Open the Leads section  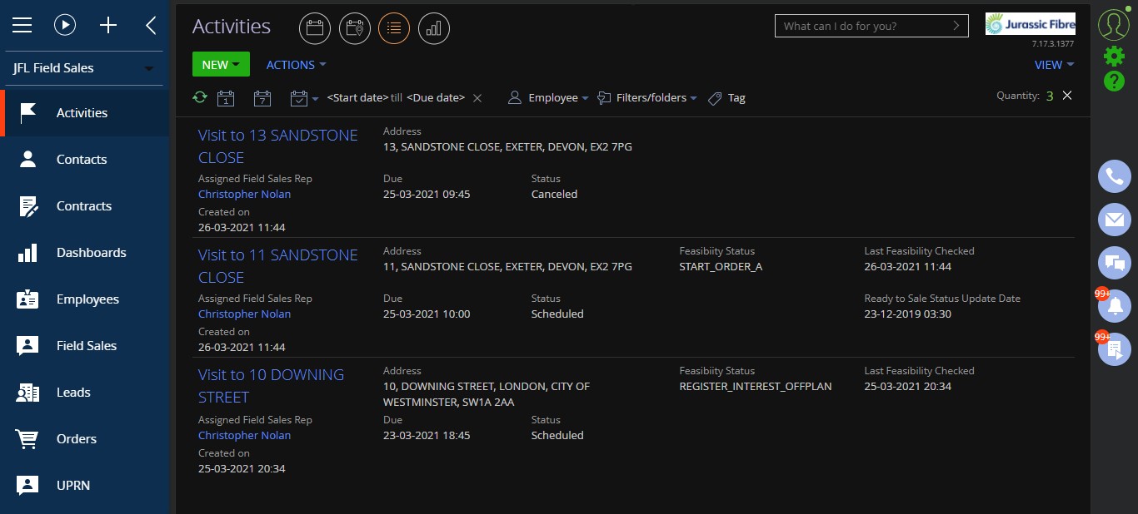[x=85, y=393]
